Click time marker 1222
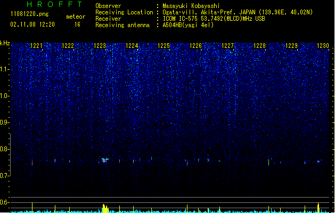335x213 pixels. tap(68, 46)
